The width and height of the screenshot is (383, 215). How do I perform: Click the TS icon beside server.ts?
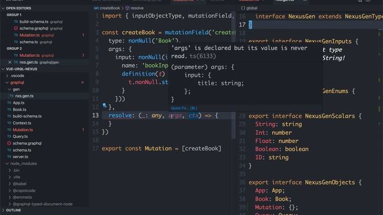tap(10, 156)
